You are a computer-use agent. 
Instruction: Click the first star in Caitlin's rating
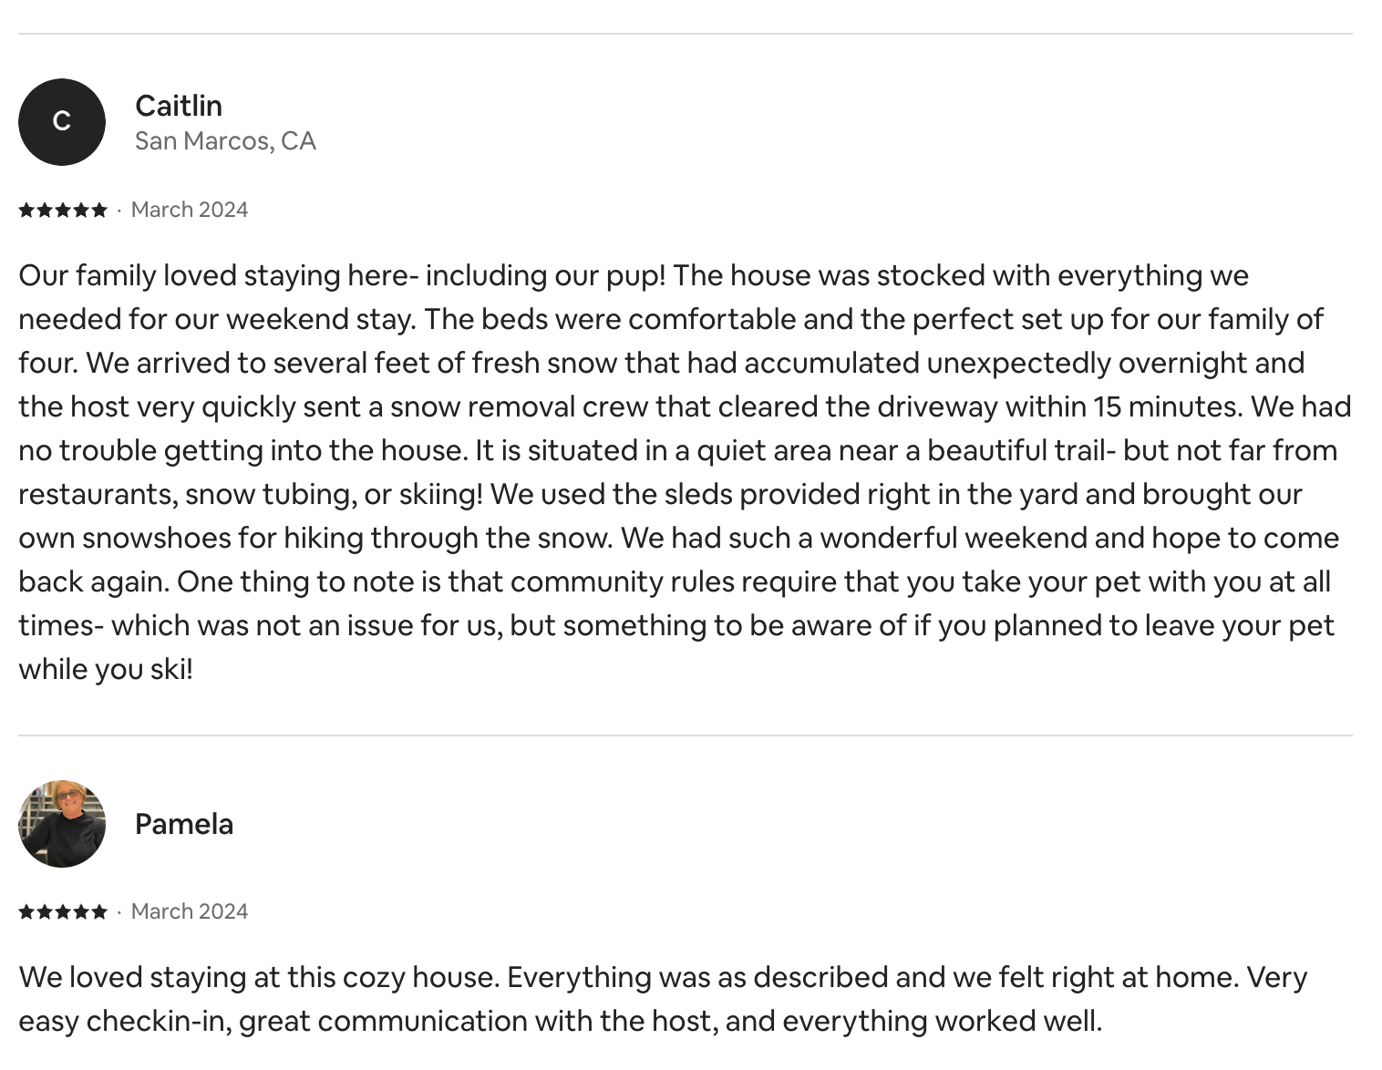[26, 211]
